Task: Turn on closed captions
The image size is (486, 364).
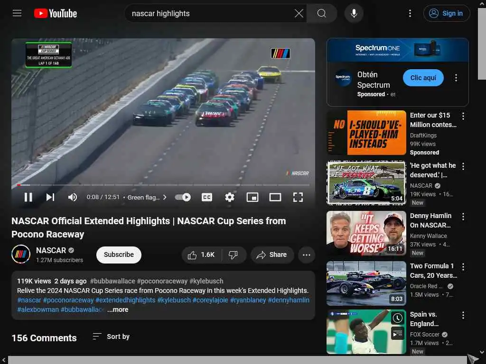Action: (x=207, y=197)
